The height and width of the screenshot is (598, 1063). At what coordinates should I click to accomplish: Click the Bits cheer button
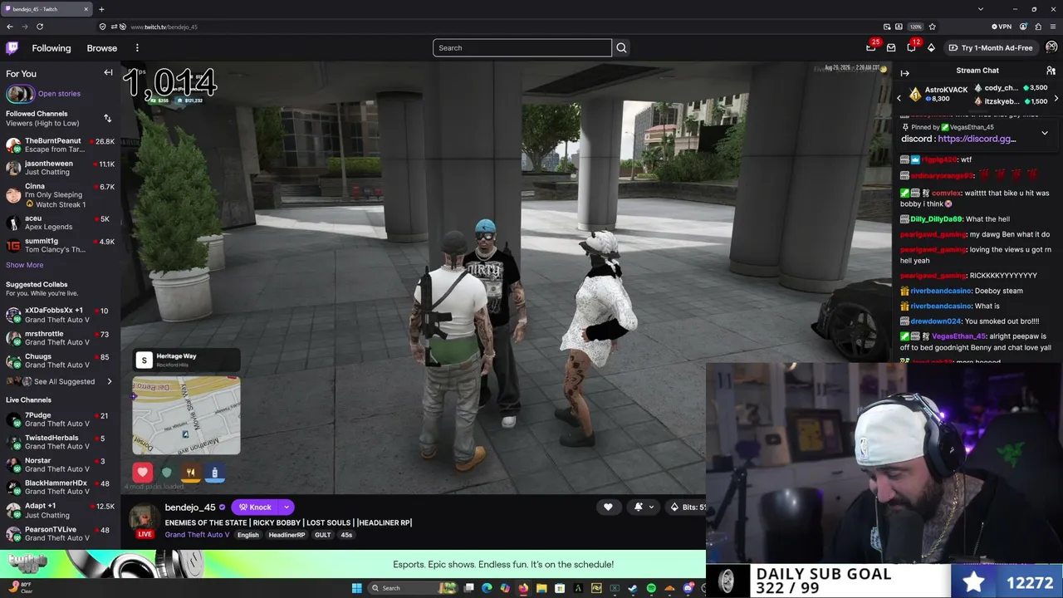[x=687, y=507]
